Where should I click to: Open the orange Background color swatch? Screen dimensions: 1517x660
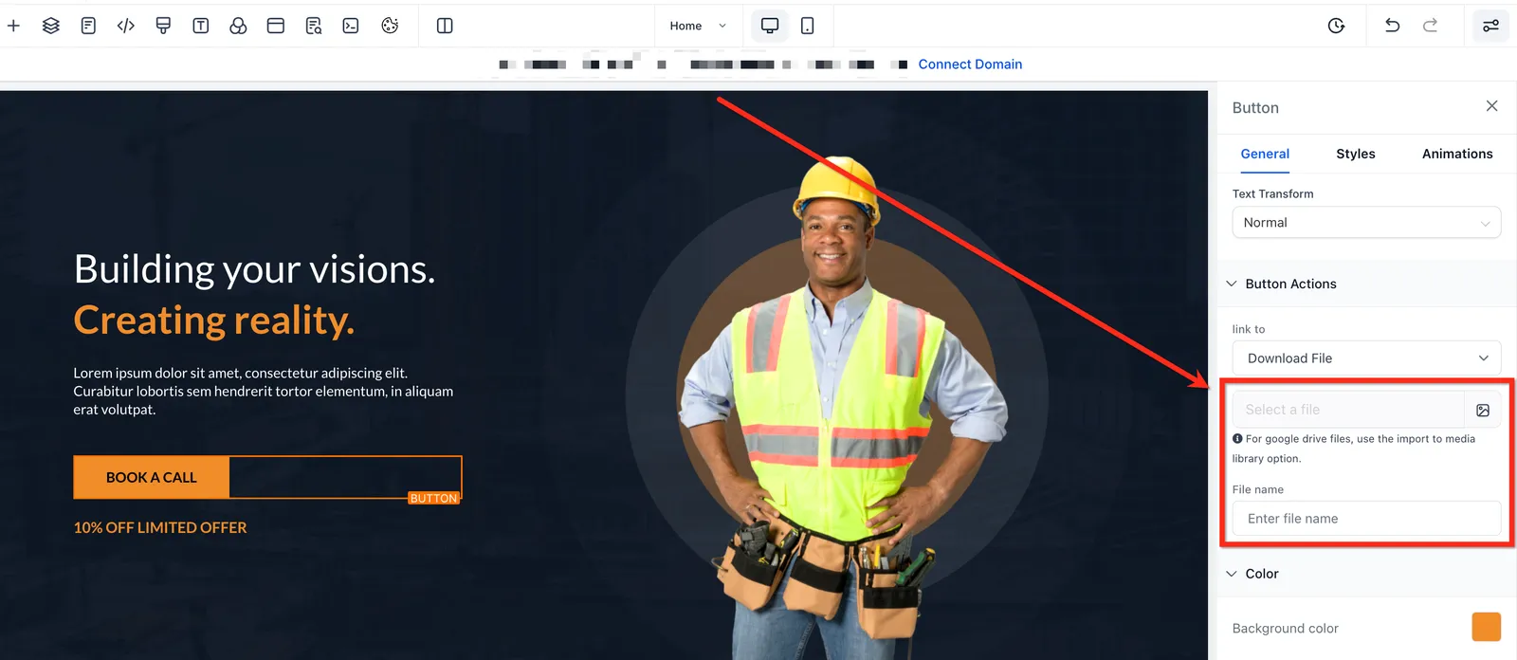point(1486,627)
